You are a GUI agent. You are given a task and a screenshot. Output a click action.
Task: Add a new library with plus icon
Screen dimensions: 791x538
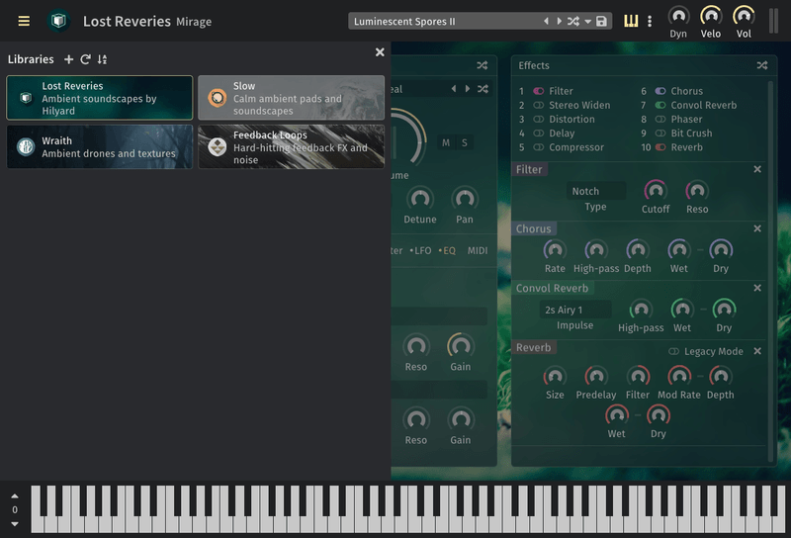tap(68, 59)
